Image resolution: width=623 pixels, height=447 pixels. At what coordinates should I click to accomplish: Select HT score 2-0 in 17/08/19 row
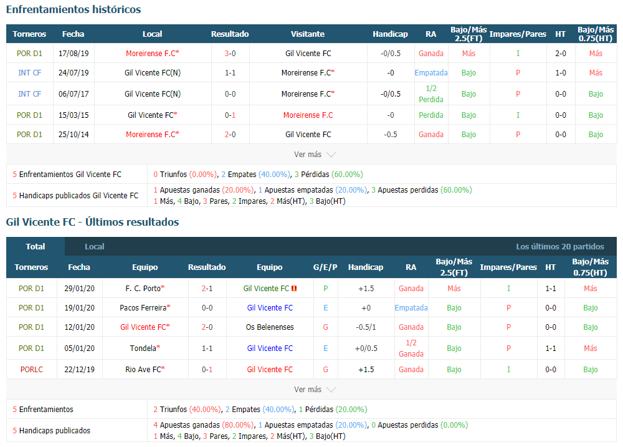tap(561, 53)
